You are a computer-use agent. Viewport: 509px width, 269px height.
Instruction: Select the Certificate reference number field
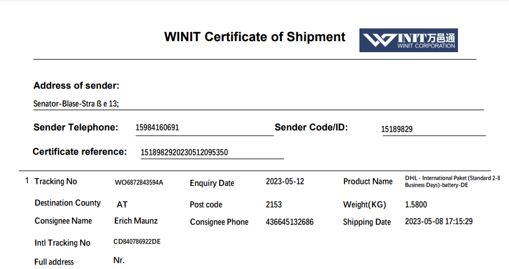pyautogui.click(x=184, y=152)
